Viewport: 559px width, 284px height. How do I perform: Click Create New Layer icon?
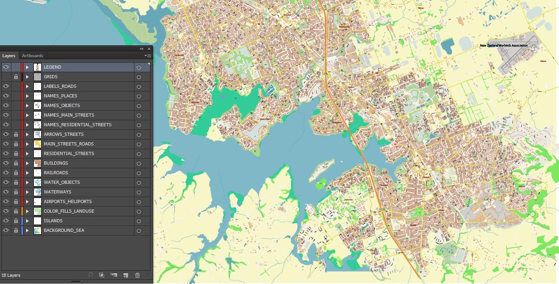click(126, 275)
